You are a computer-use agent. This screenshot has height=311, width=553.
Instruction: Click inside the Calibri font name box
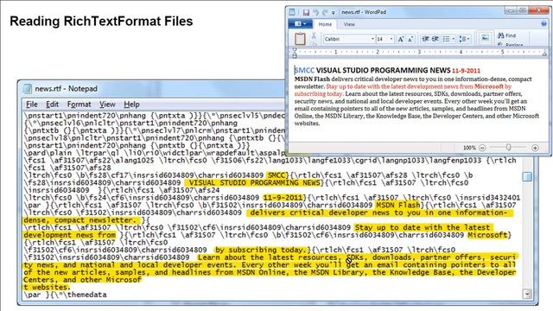pos(346,39)
